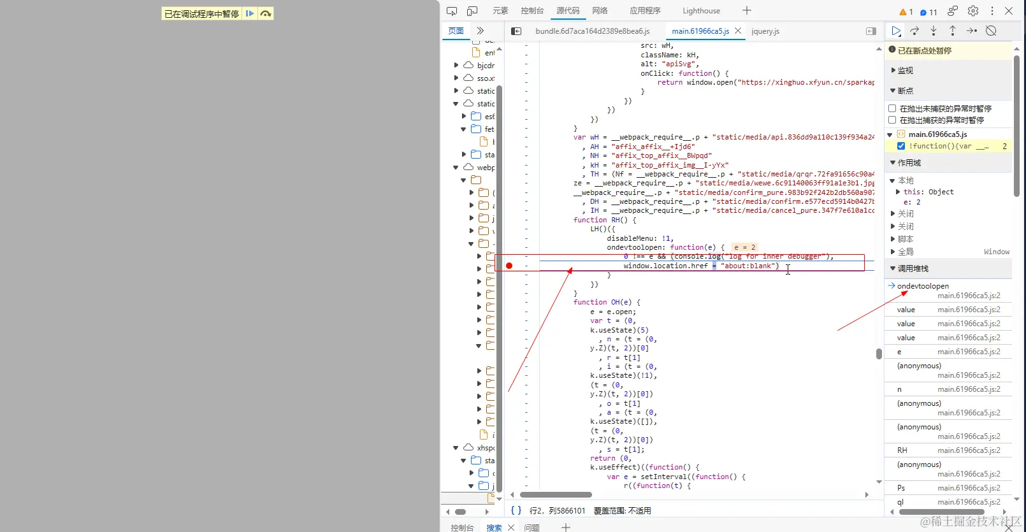Enable pause on caught exceptions checkbox
The image size is (1026, 532).
click(x=892, y=120)
